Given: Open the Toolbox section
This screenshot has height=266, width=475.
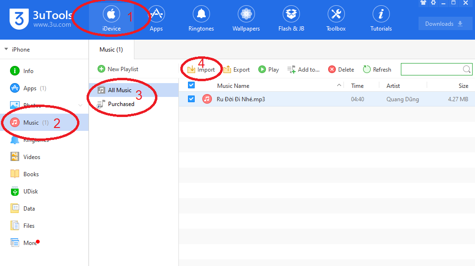Looking at the screenshot, I should (x=336, y=20).
